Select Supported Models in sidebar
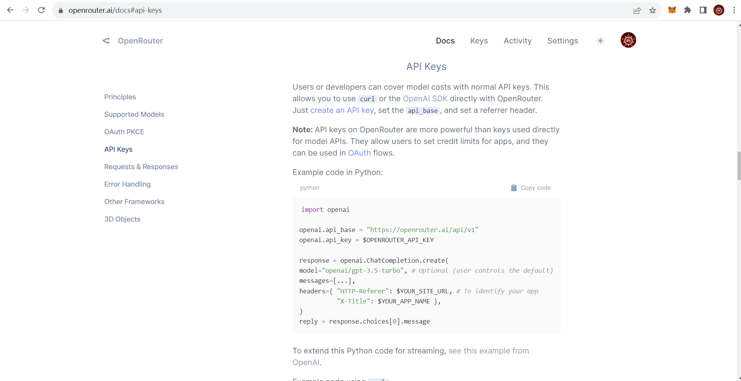The height and width of the screenshot is (381, 741). pos(134,114)
